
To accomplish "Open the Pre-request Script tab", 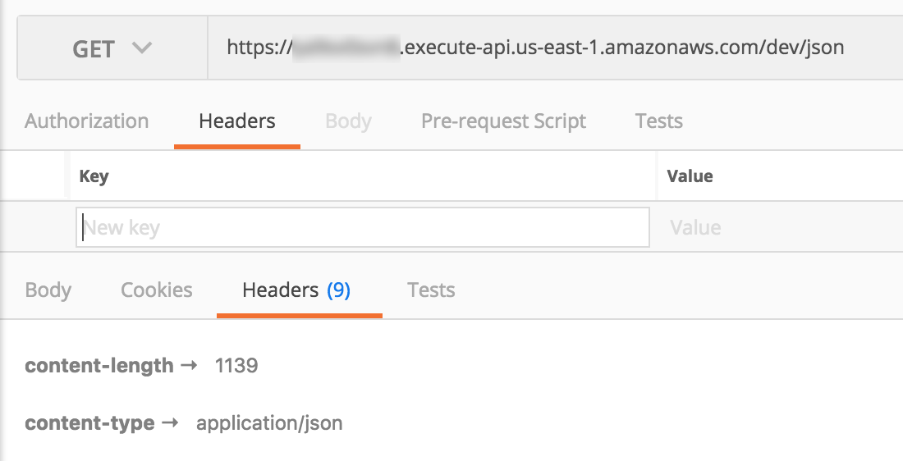I will (x=503, y=122).
